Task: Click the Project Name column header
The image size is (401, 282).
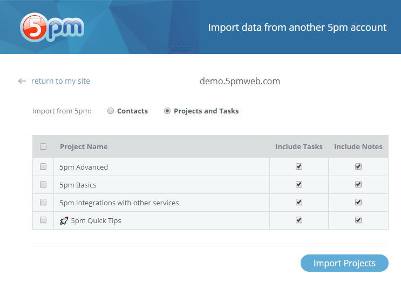Action: pos(84,146)
